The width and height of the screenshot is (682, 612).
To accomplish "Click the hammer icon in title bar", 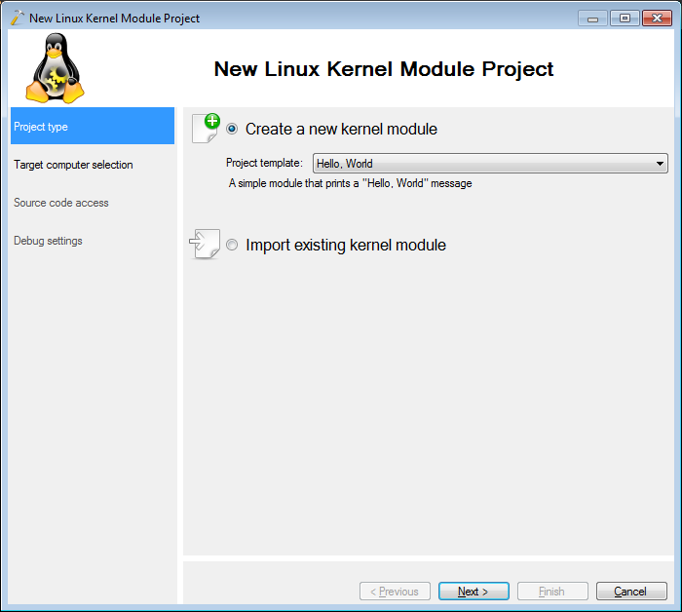I will click(x=17, y=18).
